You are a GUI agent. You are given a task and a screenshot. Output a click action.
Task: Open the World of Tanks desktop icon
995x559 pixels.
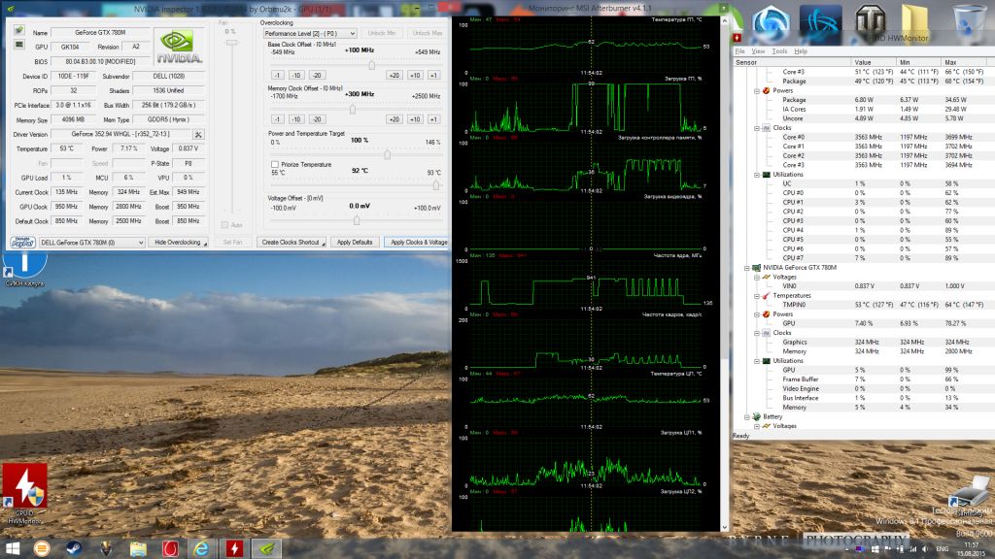coord(870,21)
